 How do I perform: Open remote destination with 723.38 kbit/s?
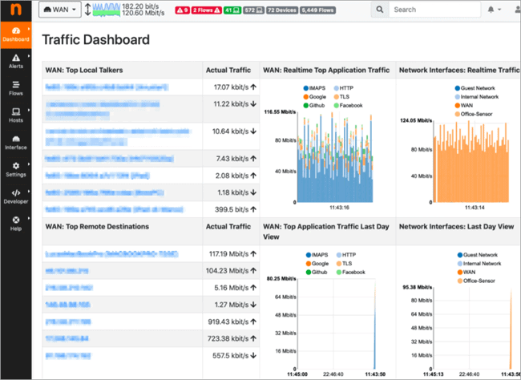tap(67, 339)
